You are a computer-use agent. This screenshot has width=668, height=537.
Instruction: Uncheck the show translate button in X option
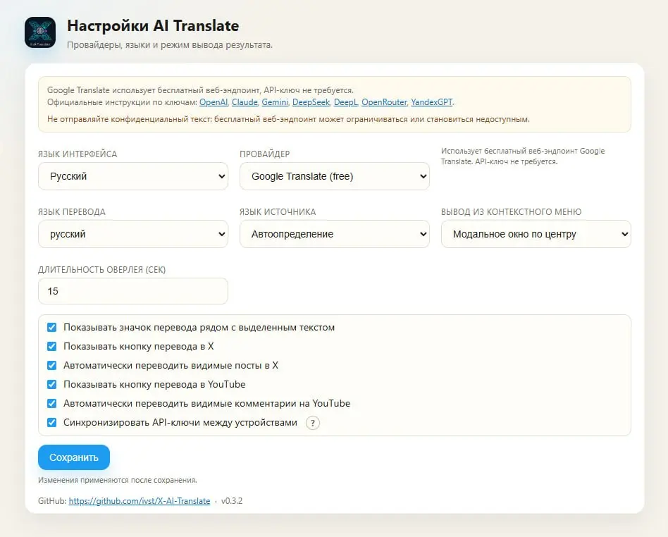click(x=51, y=346)
